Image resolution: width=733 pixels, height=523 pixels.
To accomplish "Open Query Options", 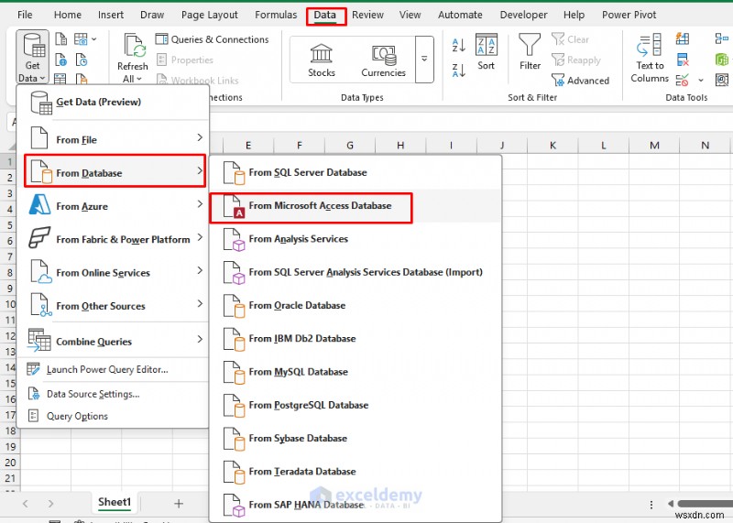I will (x=113, y=416).
